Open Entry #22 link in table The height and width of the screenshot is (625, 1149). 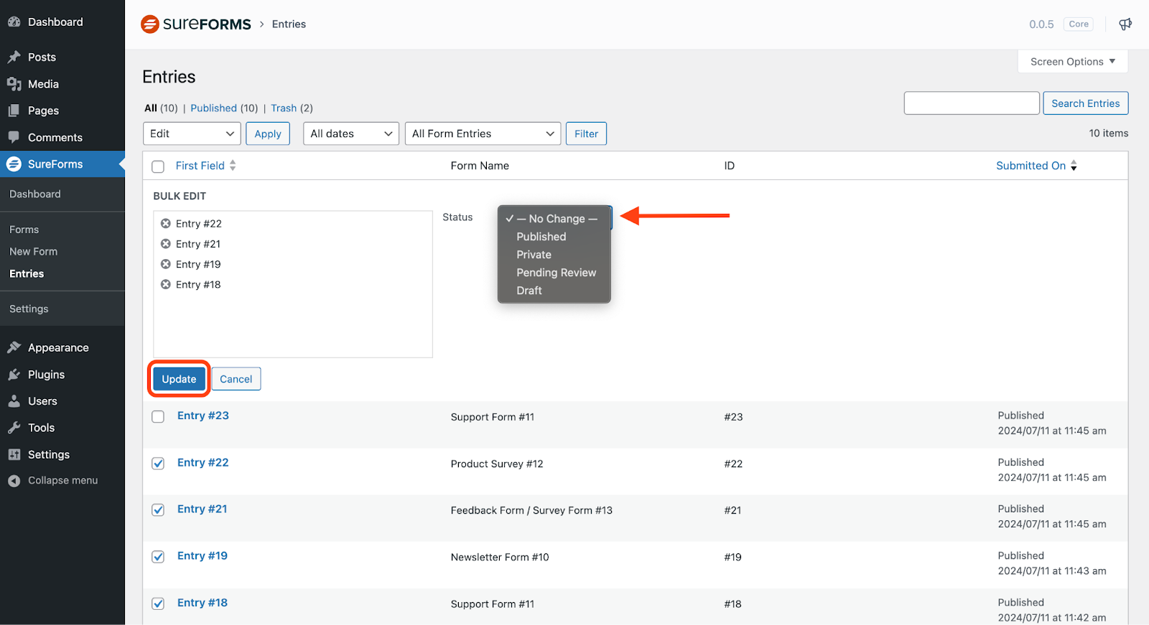click(x=203, y=463)
